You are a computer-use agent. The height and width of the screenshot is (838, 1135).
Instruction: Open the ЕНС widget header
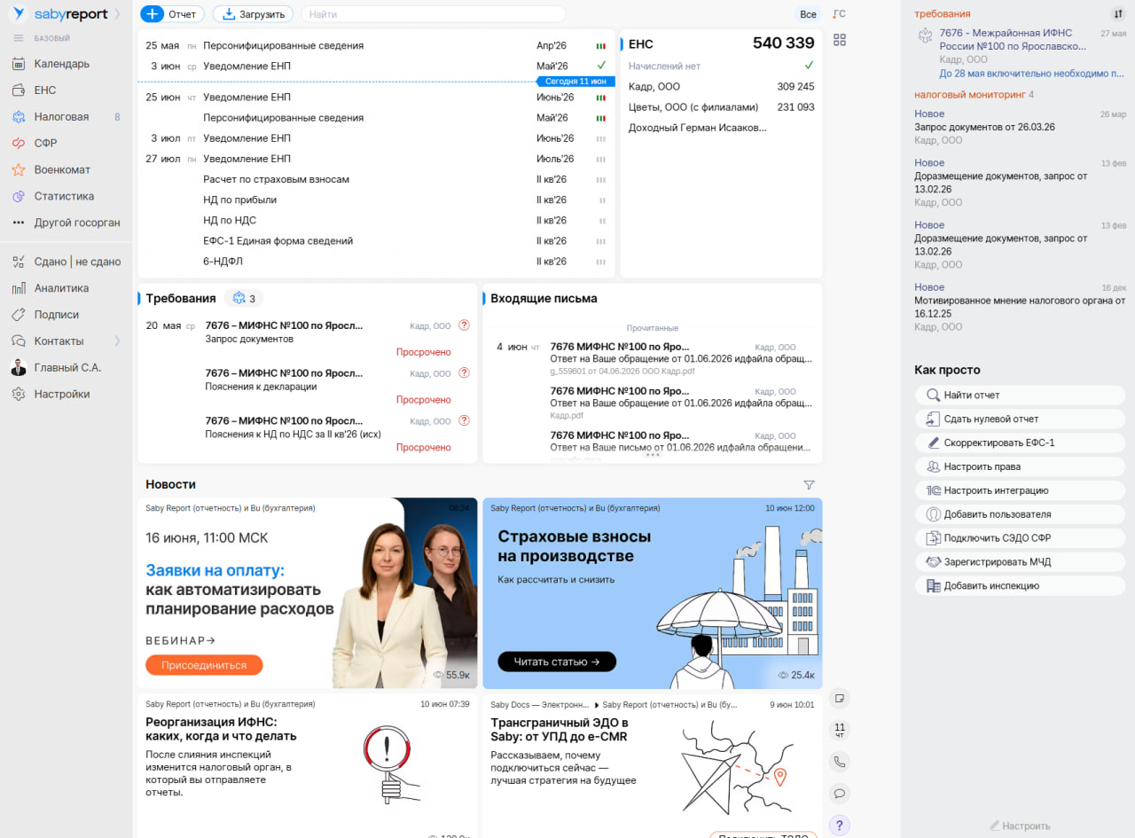click(x=641, y=43)
